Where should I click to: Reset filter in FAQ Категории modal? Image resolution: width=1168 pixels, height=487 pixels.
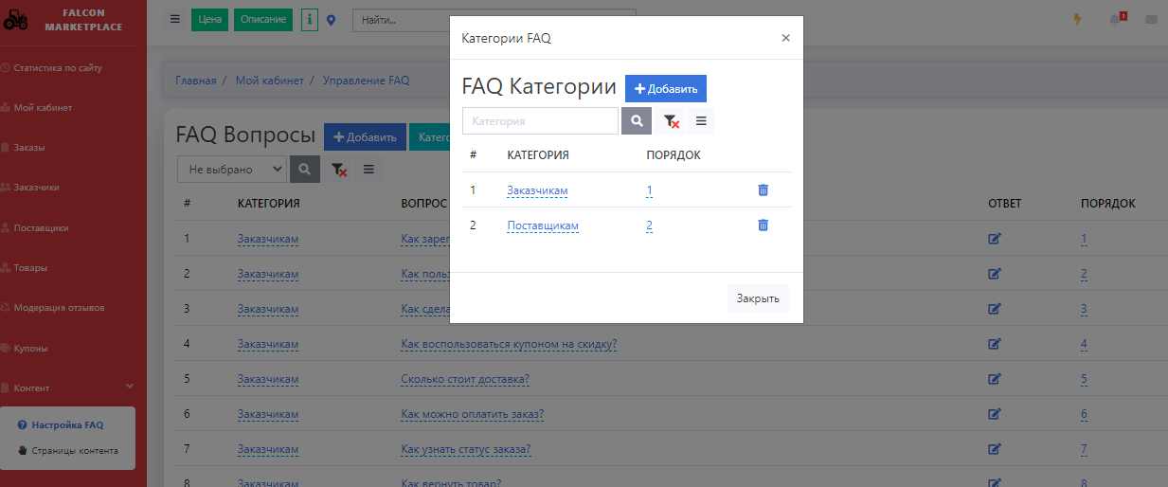pyautogui.click(x=671, y=121)
